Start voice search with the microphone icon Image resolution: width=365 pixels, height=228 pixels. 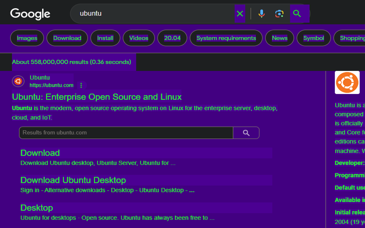(x=261, y=13)
